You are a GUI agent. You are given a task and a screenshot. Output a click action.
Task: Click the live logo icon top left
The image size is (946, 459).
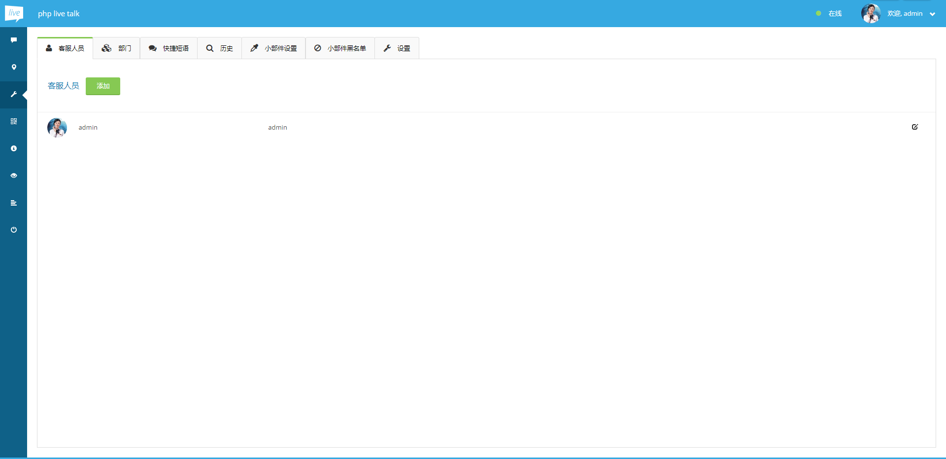click(14, 13)
